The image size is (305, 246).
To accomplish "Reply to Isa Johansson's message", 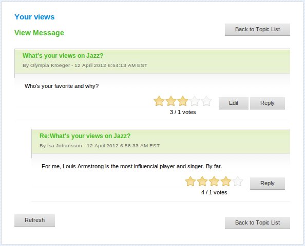I will [268, 183].
